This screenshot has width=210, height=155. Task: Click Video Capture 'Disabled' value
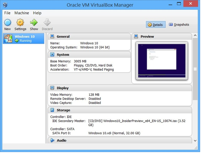pyautogui.click(x=94, y=103)
